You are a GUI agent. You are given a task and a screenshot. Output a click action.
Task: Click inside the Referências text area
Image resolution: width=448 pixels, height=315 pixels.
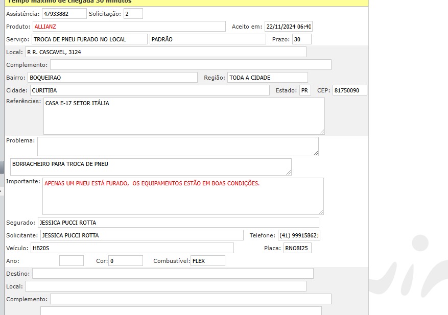(184, 116)
